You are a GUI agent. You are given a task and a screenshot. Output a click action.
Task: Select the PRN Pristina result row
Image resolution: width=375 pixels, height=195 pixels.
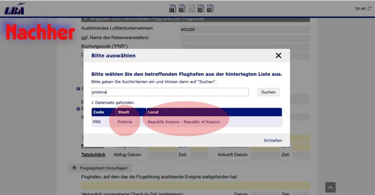pos(187,122)
